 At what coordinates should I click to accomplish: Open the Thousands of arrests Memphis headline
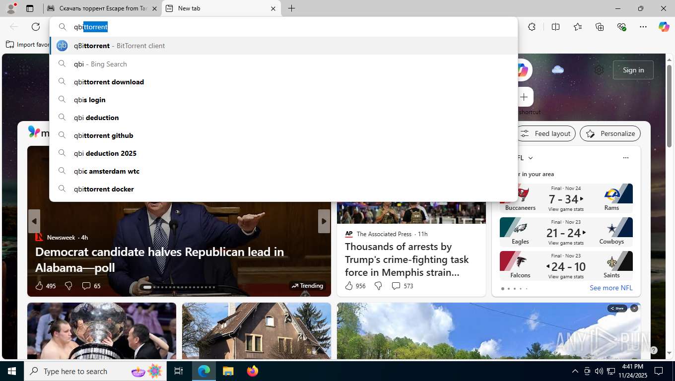pos(407,259)
